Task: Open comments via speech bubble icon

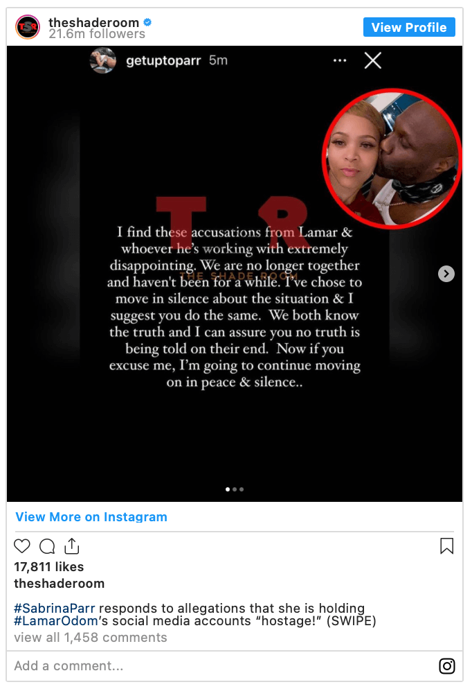Action: point(47,546)
